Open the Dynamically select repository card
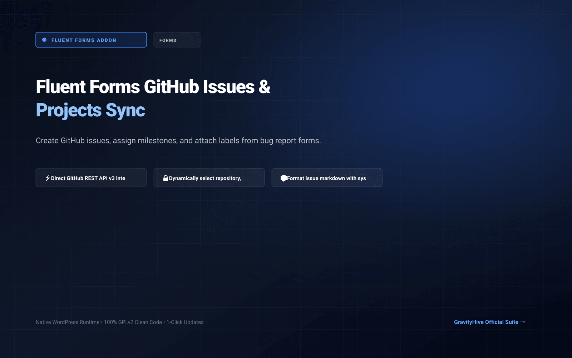Screen dimensions: 572x358 tap(209, 178)
